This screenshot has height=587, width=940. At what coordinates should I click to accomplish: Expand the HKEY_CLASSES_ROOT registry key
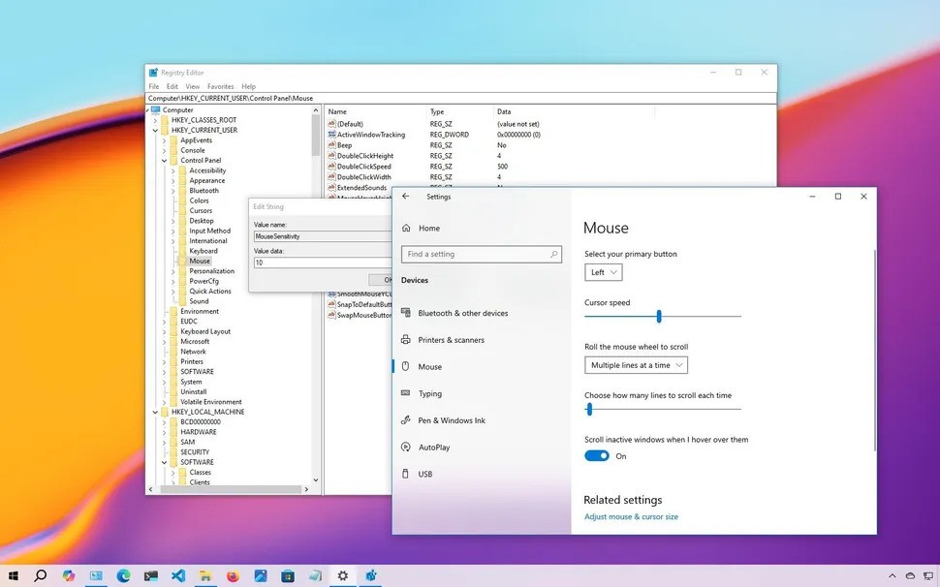155,120
